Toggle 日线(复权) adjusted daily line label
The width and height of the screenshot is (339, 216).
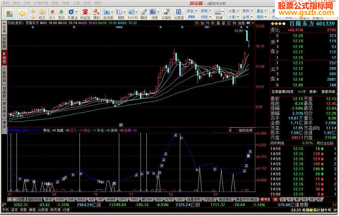click(x=16, y=23)
